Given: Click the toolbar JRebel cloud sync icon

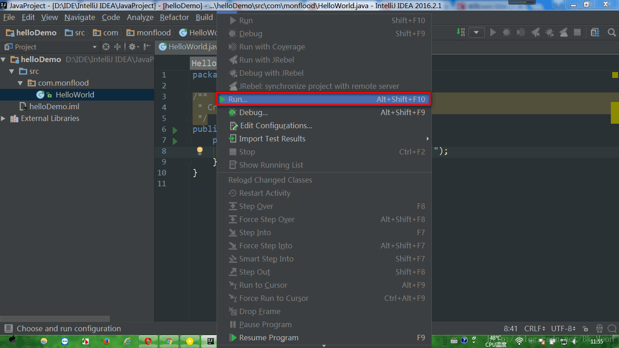Looking at the screenshot, I should tap(563, 32).
